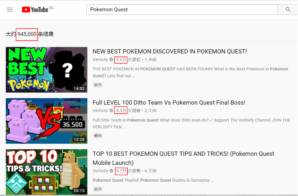Click 最新 badge under NEW BEST POKEMON video
Viewport: 298px width, 196px height.
point(98,85)
